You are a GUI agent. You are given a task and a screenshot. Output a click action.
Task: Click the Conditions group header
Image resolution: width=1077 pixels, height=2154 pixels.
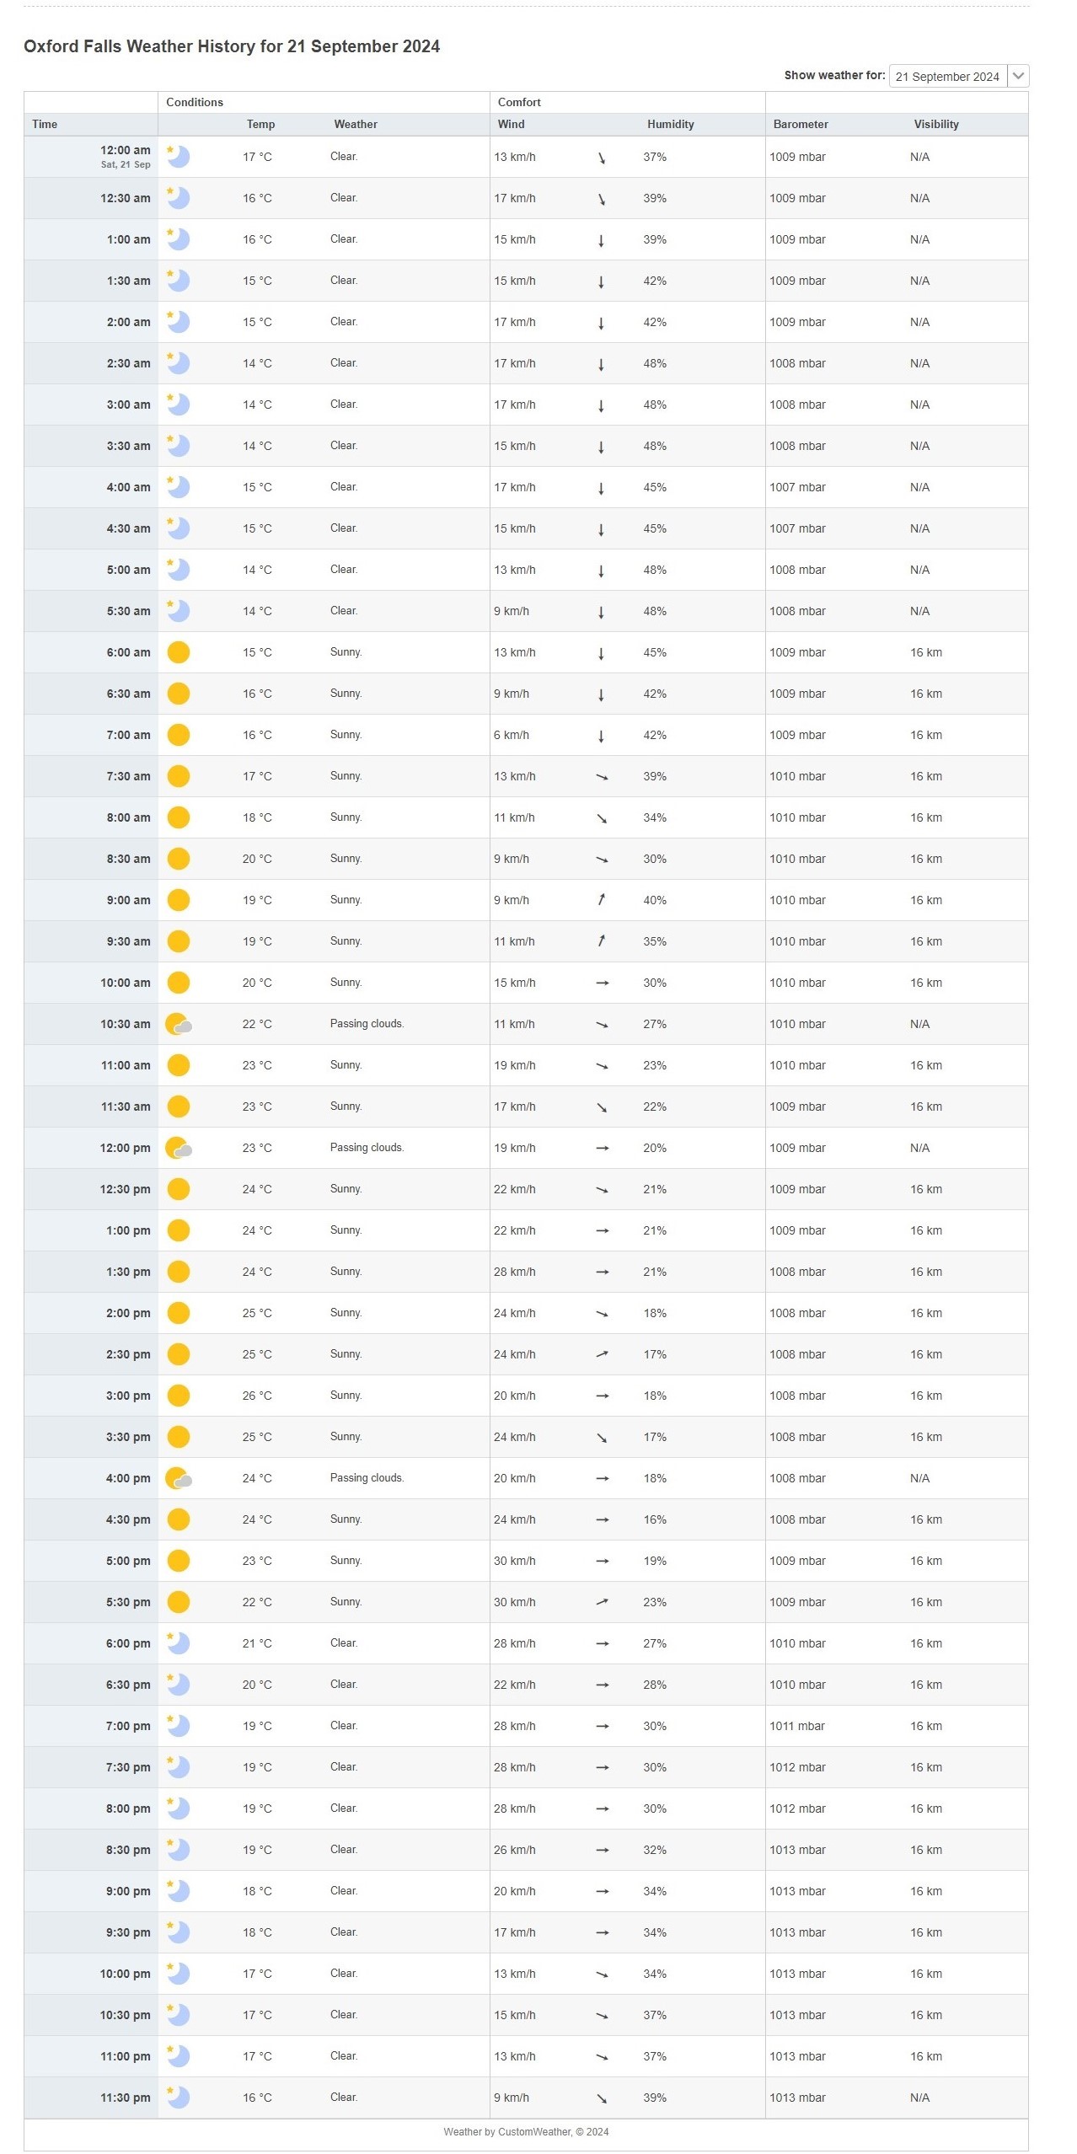click(195, 102)
